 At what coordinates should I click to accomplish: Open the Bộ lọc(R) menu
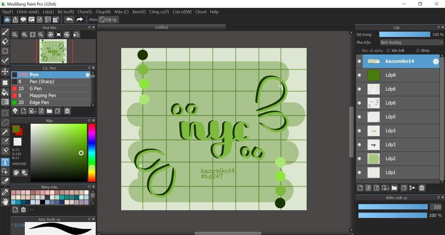[x=66, y=12]
